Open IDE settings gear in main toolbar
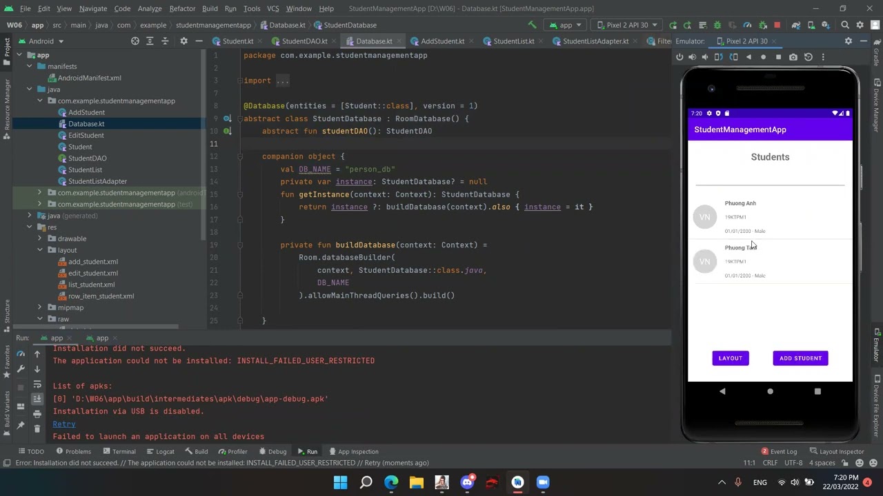The image size is (883, 496). point(860,25)
